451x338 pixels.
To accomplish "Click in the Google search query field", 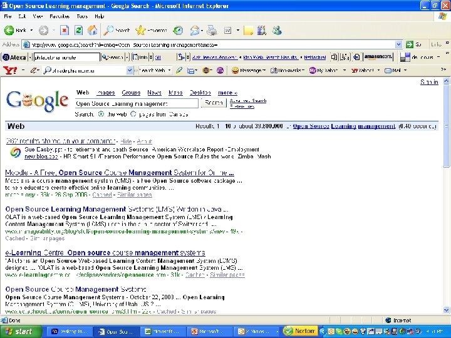I will click(x=137, y=103).
